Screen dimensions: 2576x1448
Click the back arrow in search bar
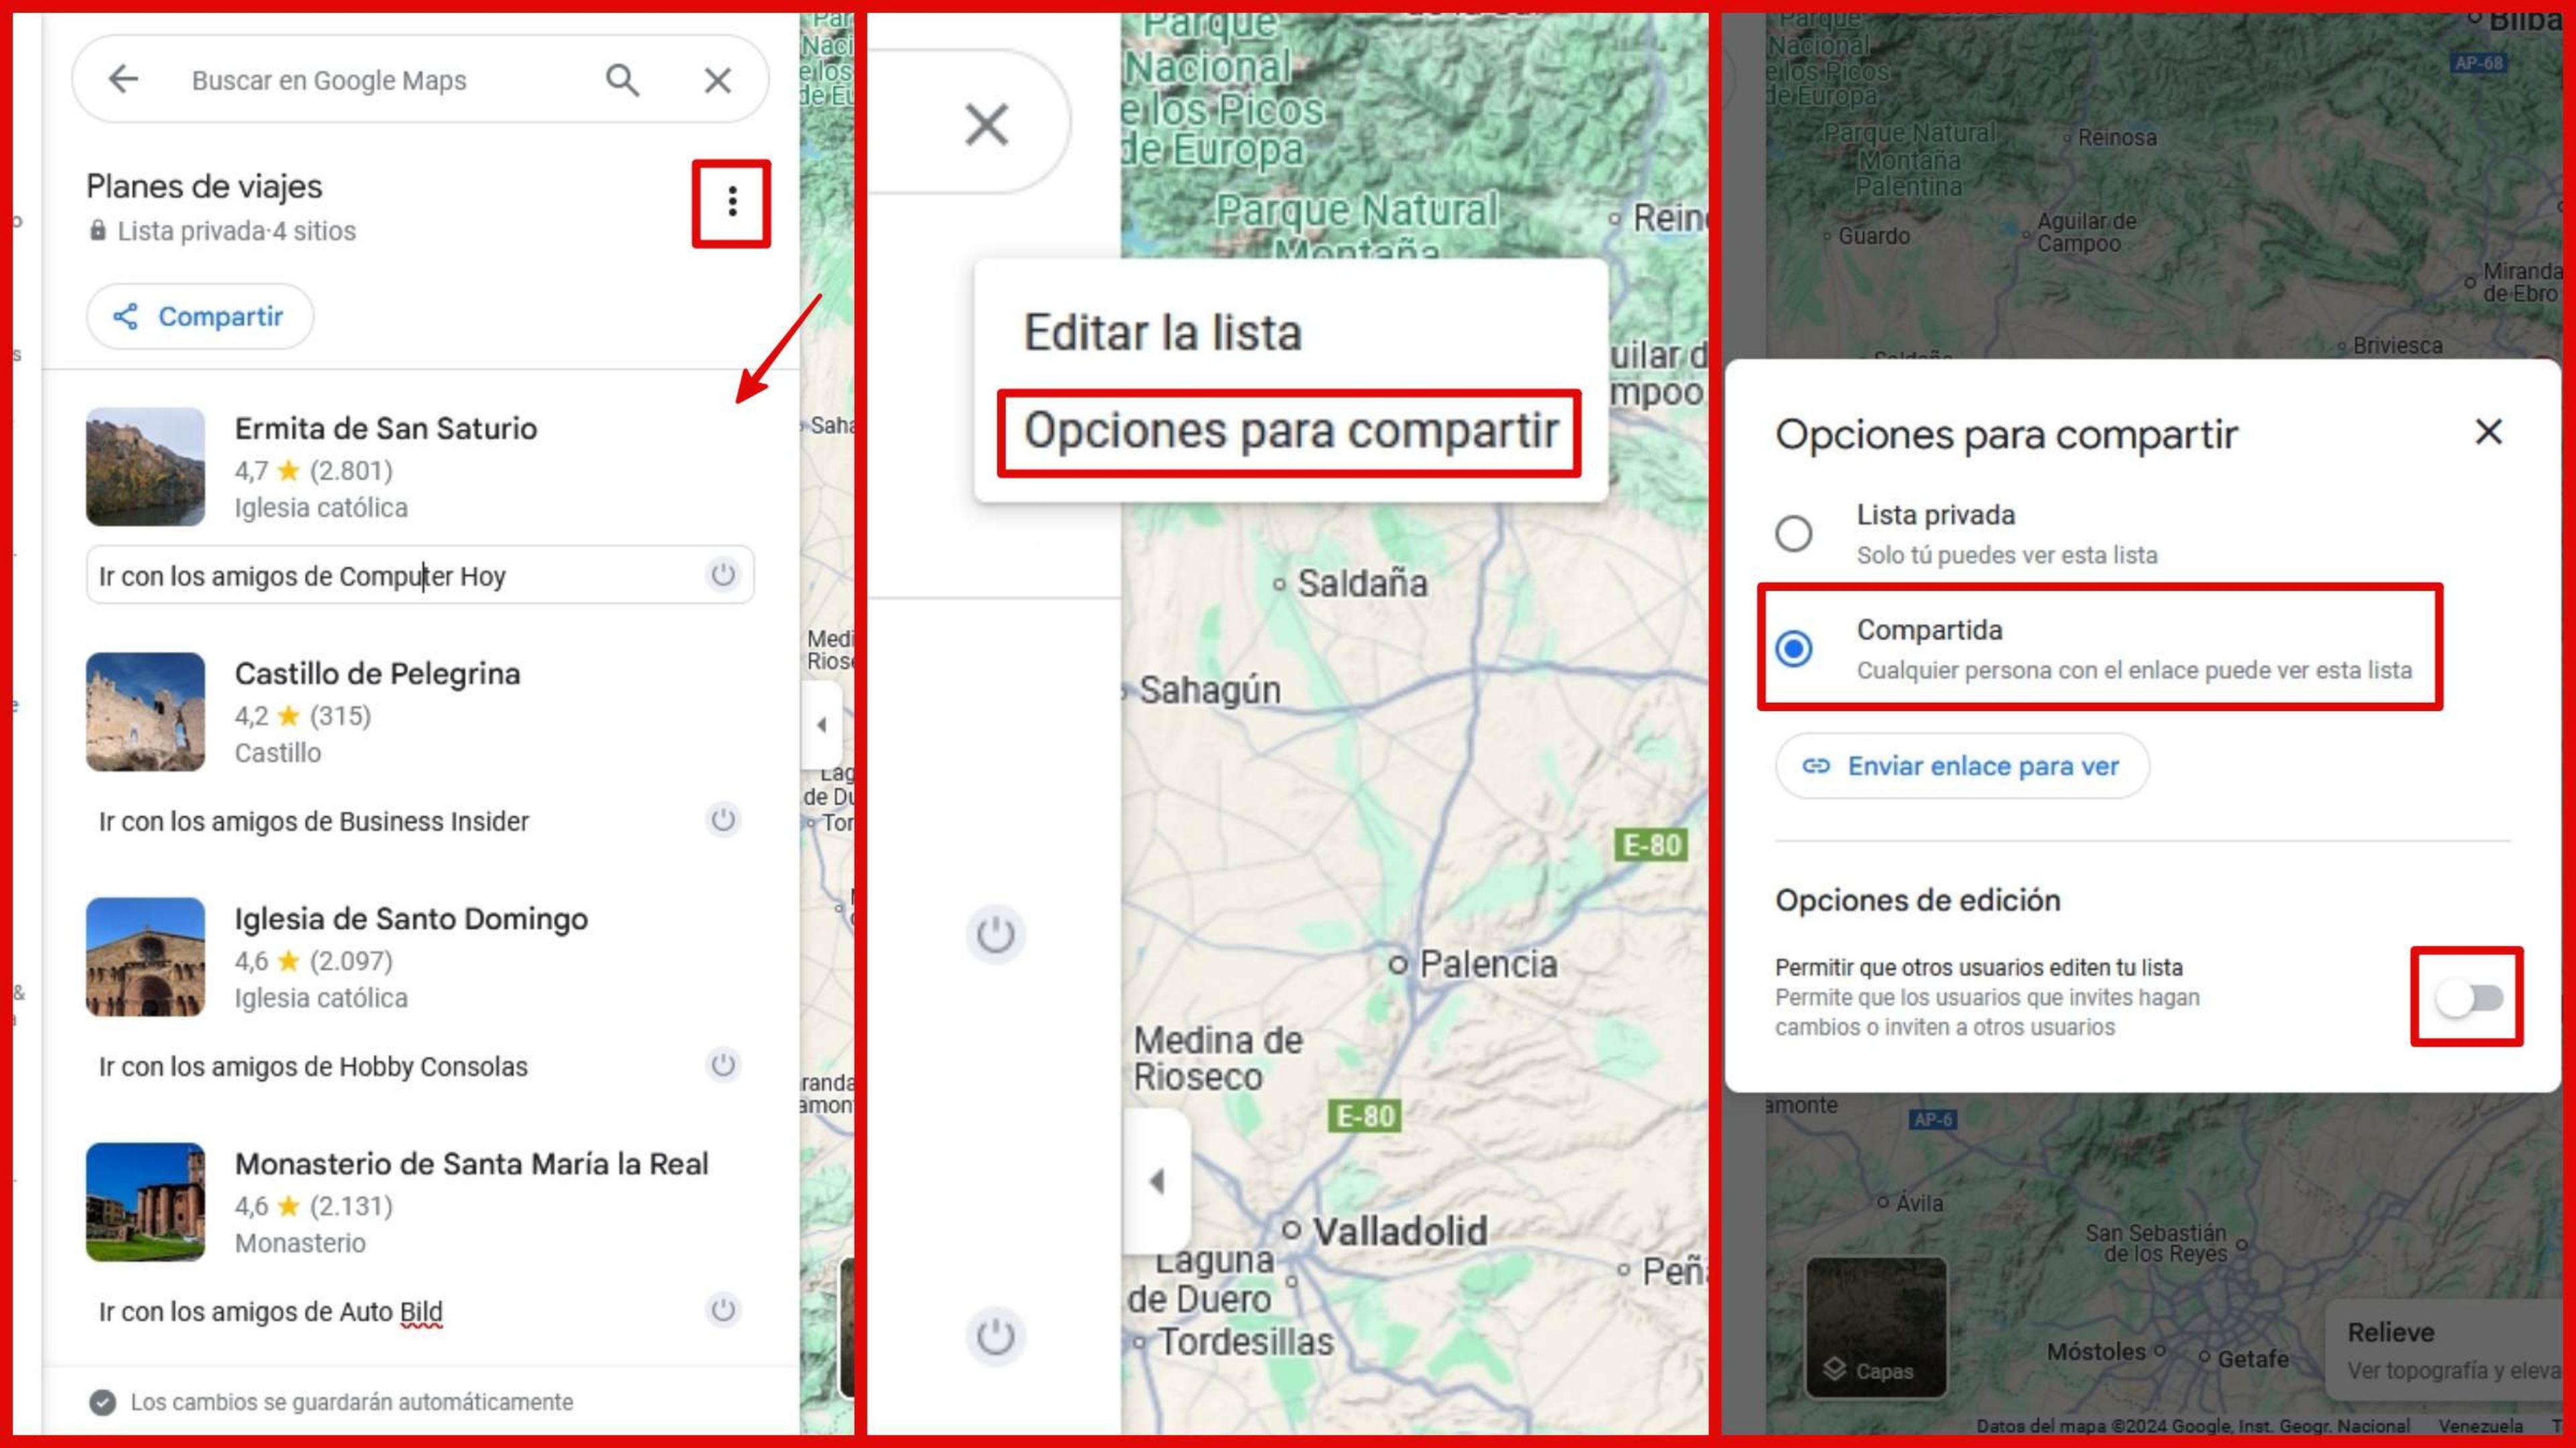pos(123,79)
